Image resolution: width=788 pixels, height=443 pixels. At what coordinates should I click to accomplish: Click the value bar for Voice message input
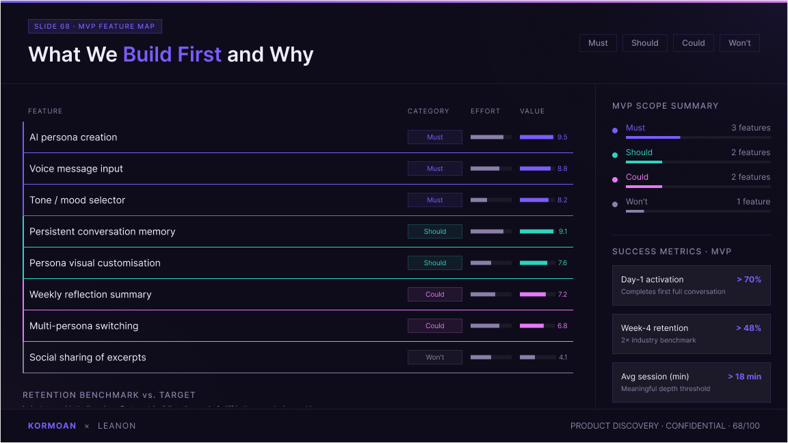point(537,169)
